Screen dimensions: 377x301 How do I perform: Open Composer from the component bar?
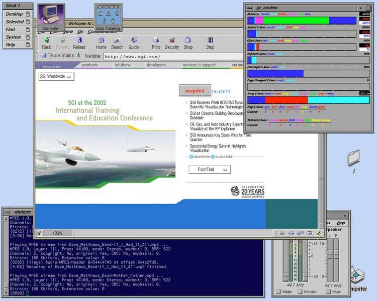pos(318,233)
